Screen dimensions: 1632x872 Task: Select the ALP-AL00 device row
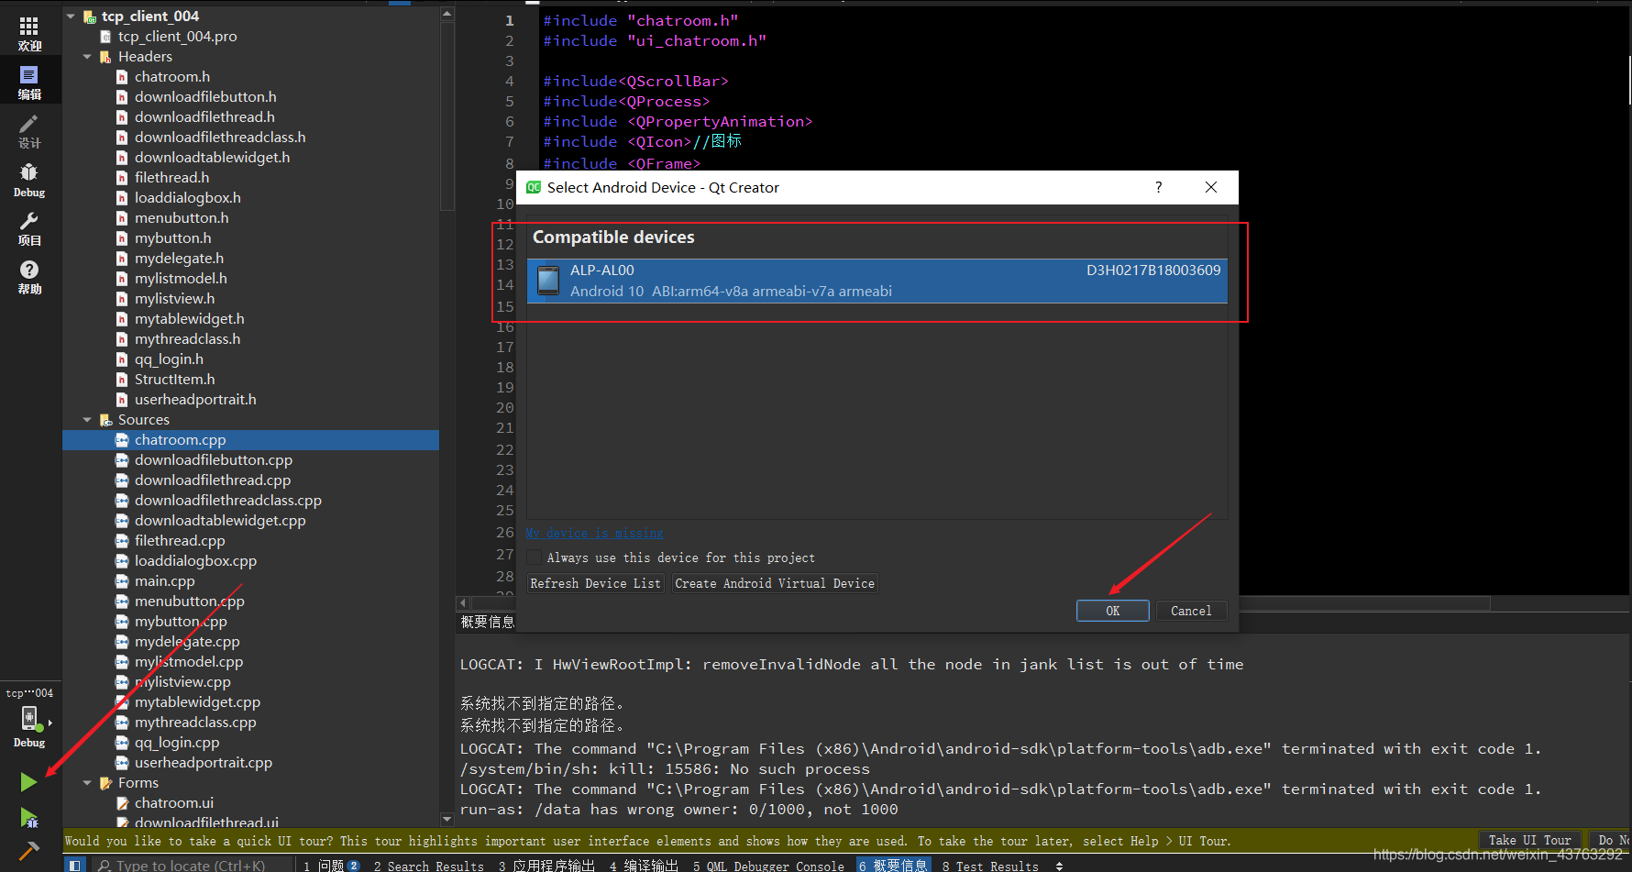[877, 281]
